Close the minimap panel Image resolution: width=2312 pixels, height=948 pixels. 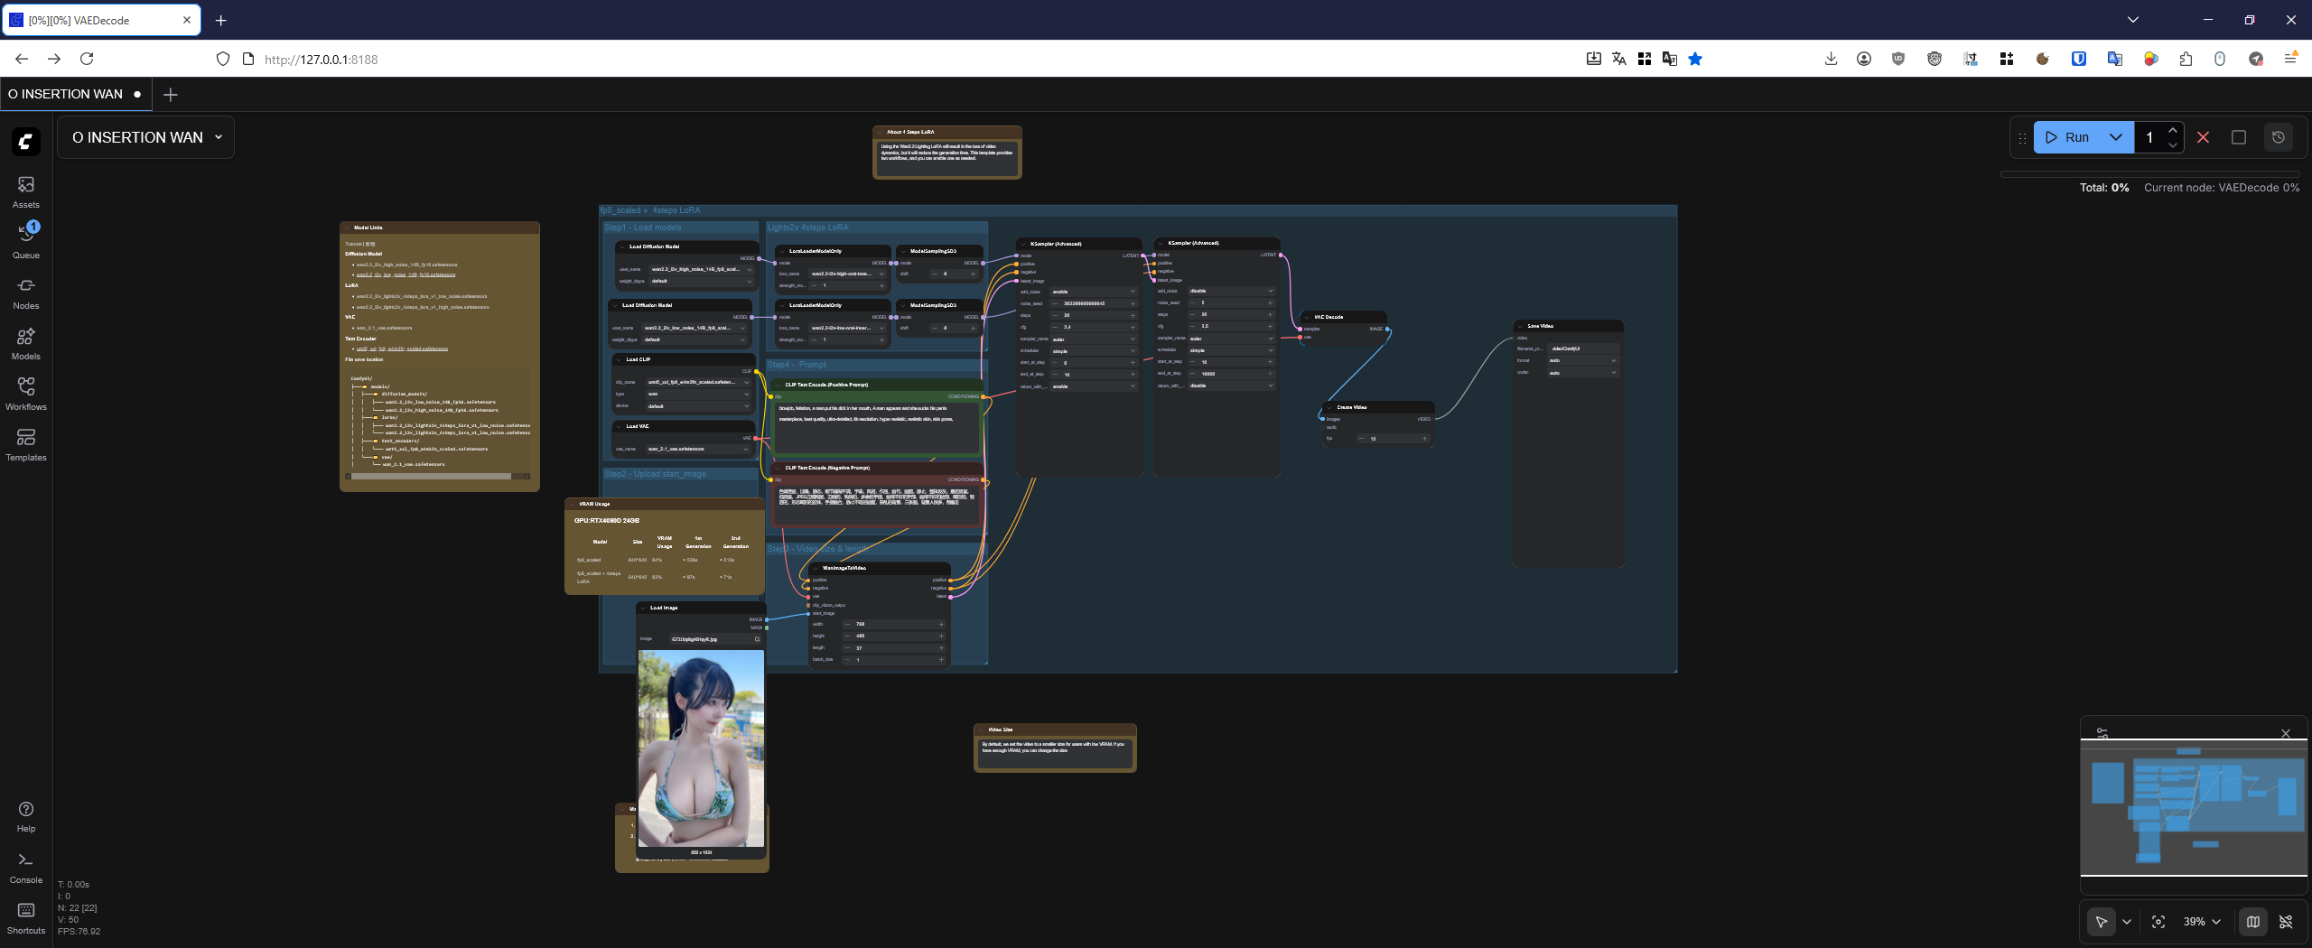pos(2286,733)
